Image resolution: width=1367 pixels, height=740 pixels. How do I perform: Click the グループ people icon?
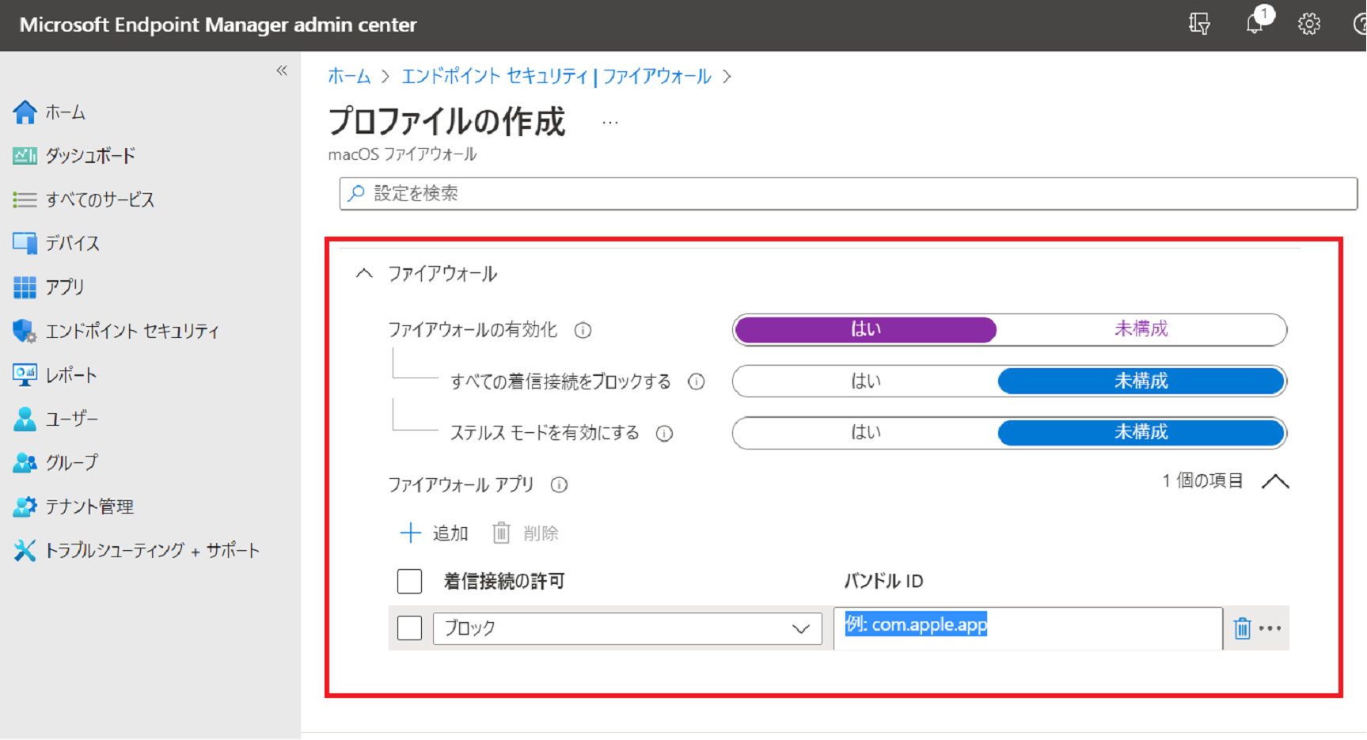pos(25,463)
